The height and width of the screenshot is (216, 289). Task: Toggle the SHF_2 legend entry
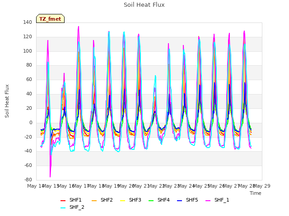[72, 207]
